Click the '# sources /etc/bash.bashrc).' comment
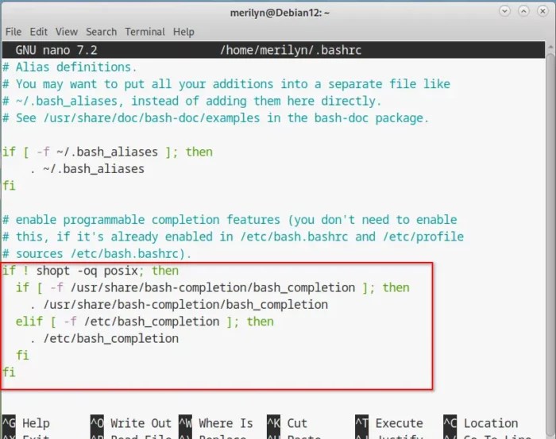The height and width of the screenshot is (439, 556). 97,254
